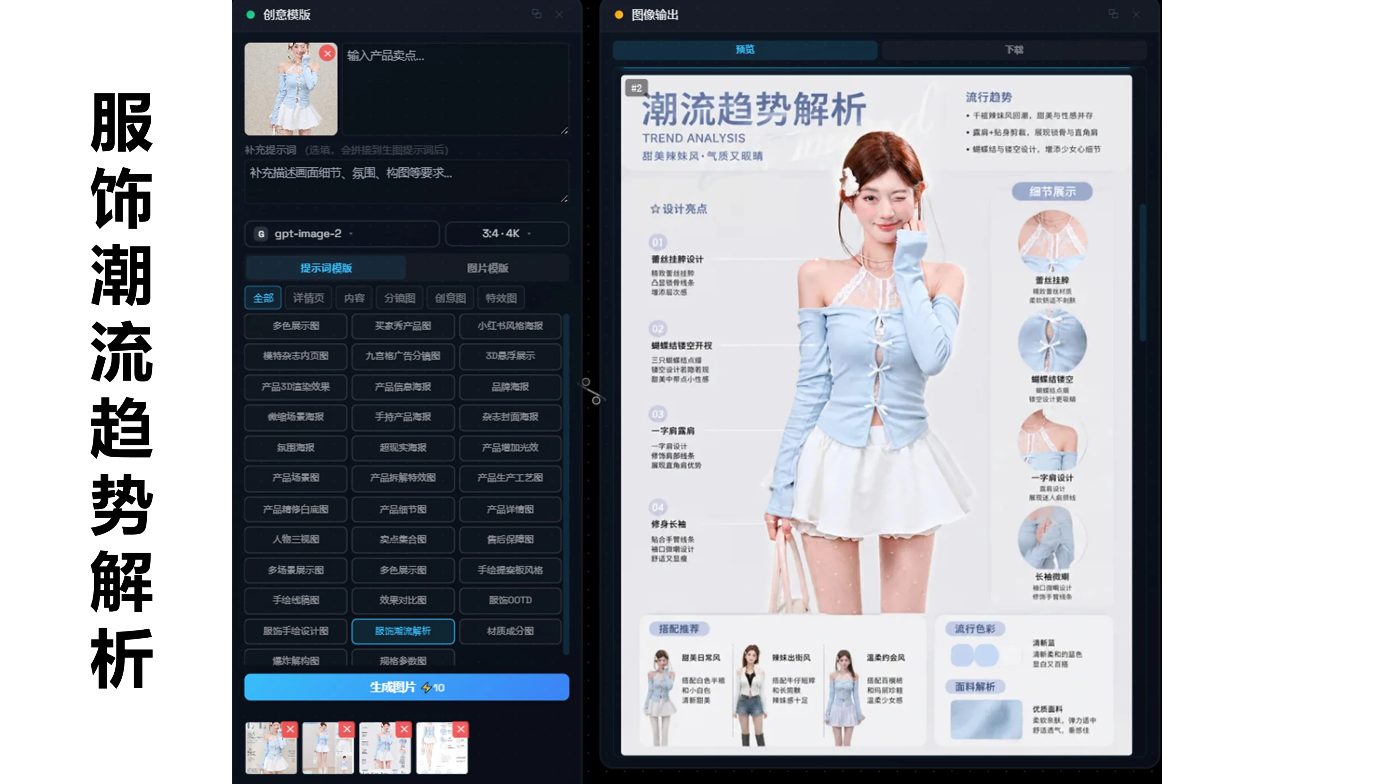Image resolution: width=1394 pixels, height=784 pixels.
Task: Select the first generated thumbnail at bottom
Action: point(270,748)
